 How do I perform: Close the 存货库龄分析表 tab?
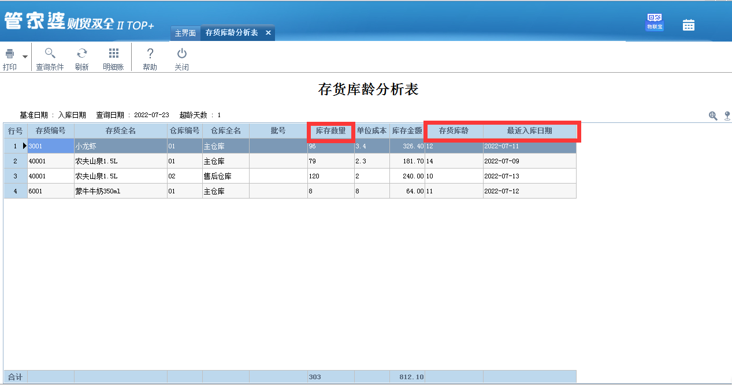(x=268, y=33)
